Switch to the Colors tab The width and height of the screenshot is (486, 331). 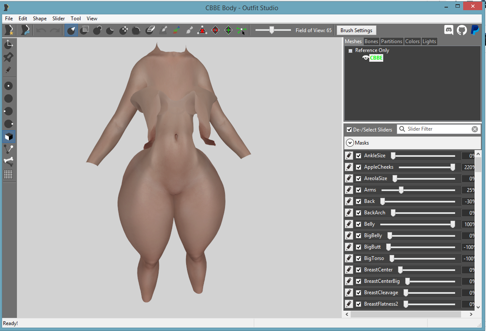click(x=412, y=41)
